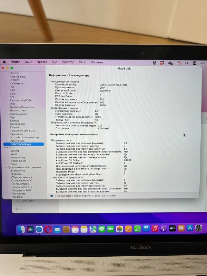Open Photos app in the Dock
Screen dimensions: 207x276
[x=119, y=229]
